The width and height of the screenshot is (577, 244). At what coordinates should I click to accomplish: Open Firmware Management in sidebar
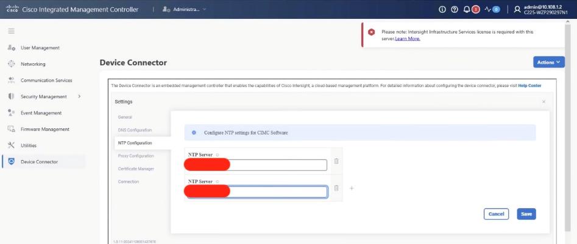[x=45, y=129]
